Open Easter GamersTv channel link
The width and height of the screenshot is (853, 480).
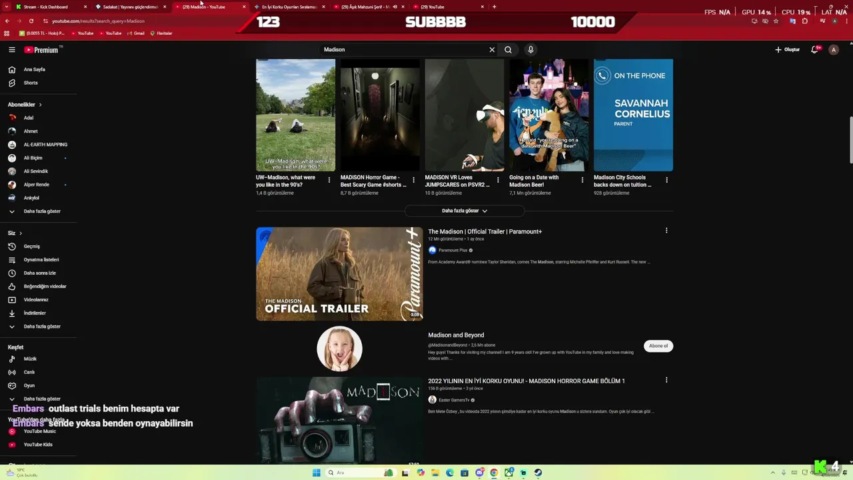tap(454, 400)
